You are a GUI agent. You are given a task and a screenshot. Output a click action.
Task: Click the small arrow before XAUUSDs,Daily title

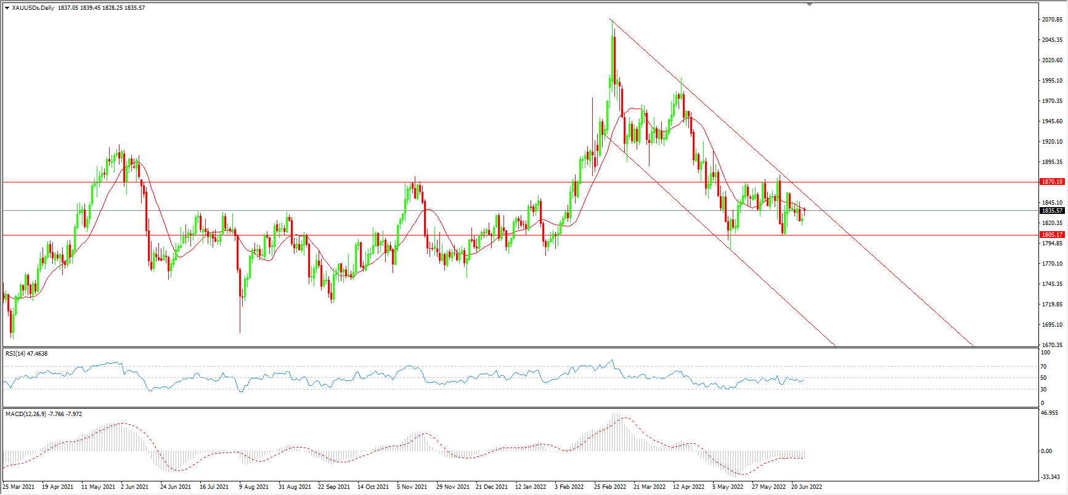point(7,8)
